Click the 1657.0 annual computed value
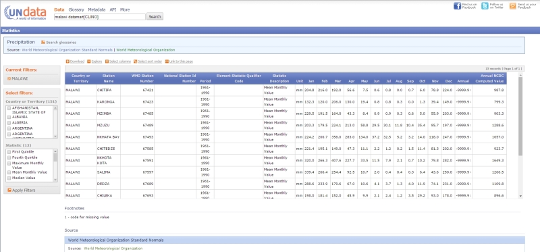 click(x=498, y=137)
